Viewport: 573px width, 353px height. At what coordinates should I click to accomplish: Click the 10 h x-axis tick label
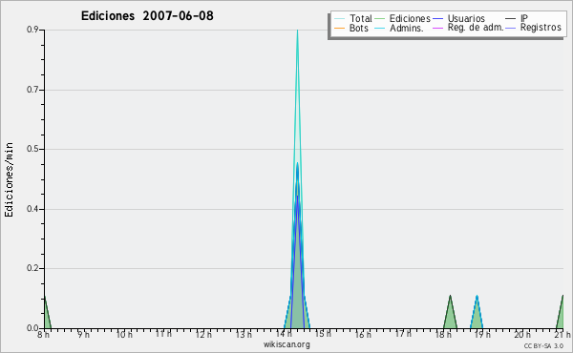(x=124, y=334)
